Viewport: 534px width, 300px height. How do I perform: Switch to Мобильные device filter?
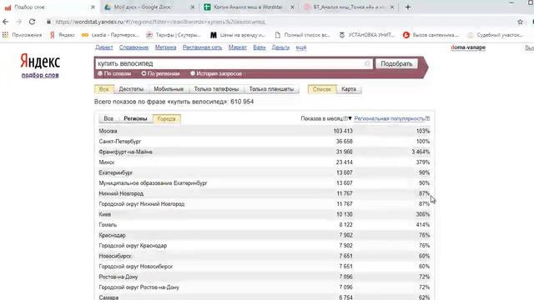tap(169, 89)
